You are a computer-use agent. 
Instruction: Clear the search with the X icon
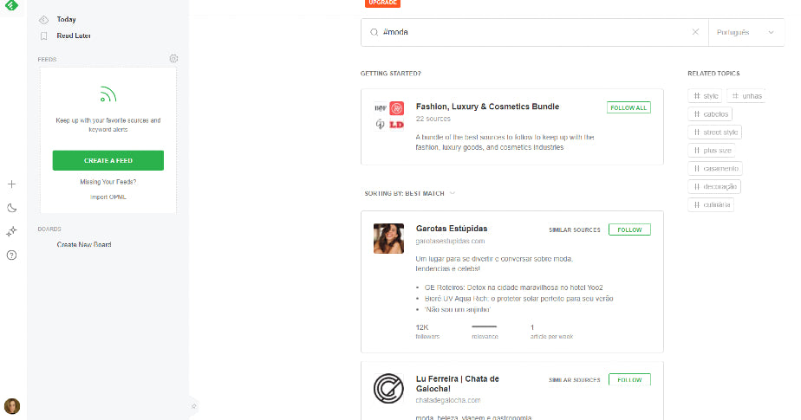pos(695,32)
